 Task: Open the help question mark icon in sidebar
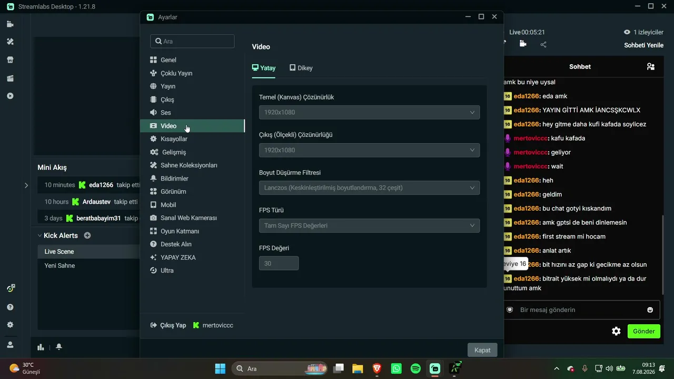(10, 307)
